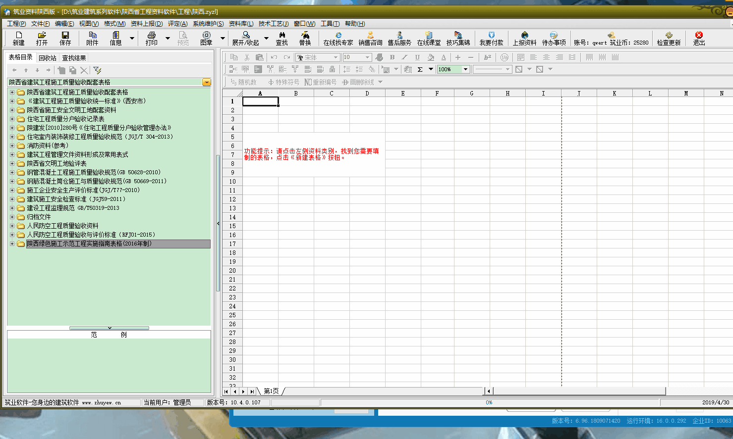Toggle underline formatting in the format toolbar
The image size is (733, 439).
(x=417, y=57)
